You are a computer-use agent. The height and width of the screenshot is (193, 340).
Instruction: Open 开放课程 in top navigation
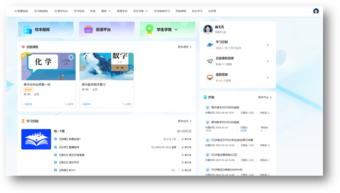coord(181,11)
